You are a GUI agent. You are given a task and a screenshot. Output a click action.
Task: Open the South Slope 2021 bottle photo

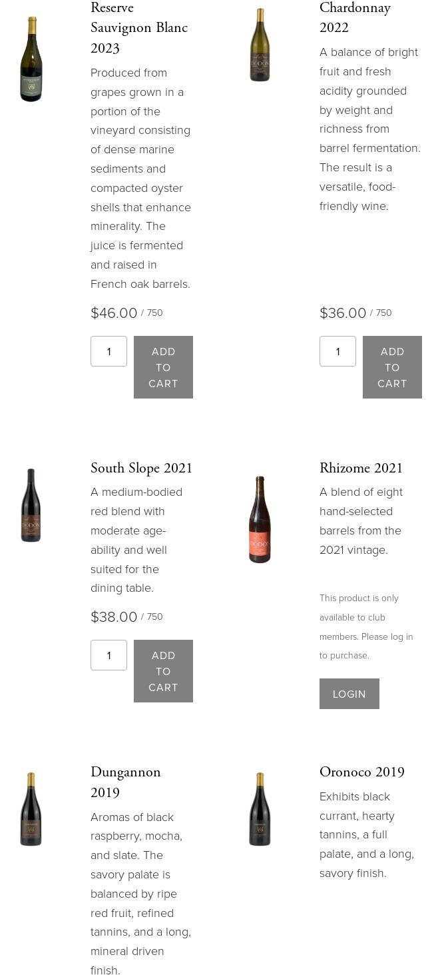click(x=31, y=505)
